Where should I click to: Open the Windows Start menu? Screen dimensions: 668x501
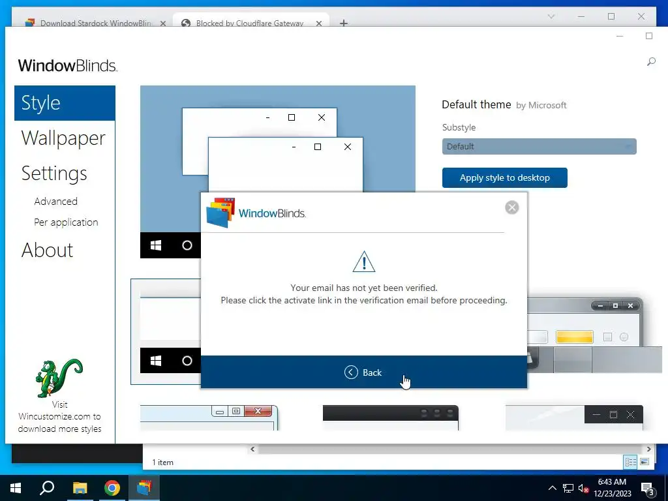(16, 488)
